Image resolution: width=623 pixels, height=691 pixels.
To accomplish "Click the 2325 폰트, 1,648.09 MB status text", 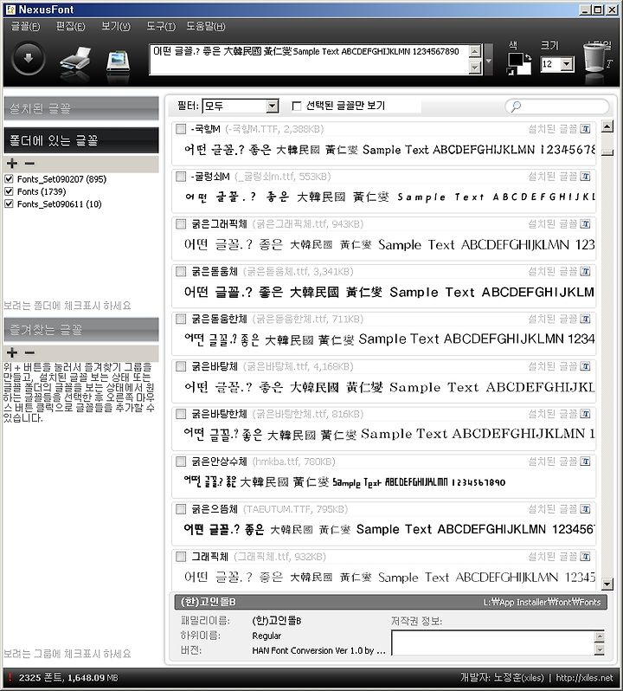I will pyautogui.click(x=68, y=677).
